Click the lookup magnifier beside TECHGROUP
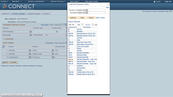This screenshot has height=97, width=173. pyautogui.click(x=47, y=35)
